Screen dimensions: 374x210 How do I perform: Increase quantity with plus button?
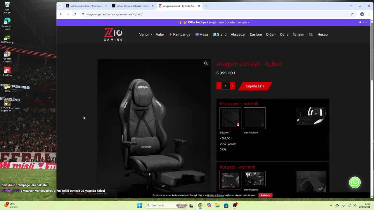coord(232,86)
